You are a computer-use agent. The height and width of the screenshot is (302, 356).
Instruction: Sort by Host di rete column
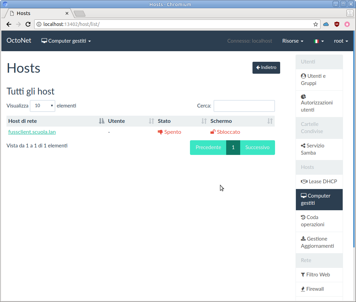56,121
